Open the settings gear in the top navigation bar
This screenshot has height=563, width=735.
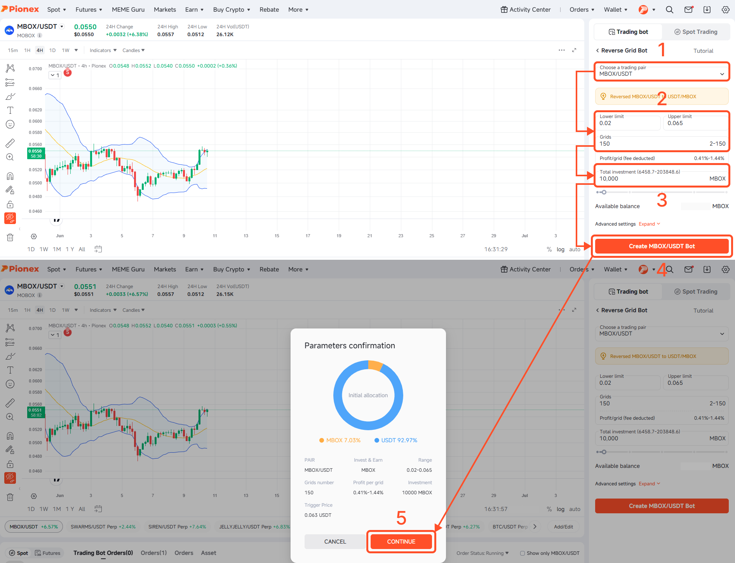726,10
